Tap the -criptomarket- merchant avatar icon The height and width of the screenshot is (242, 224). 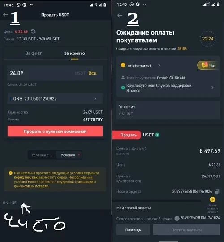(x=123, y=65)
